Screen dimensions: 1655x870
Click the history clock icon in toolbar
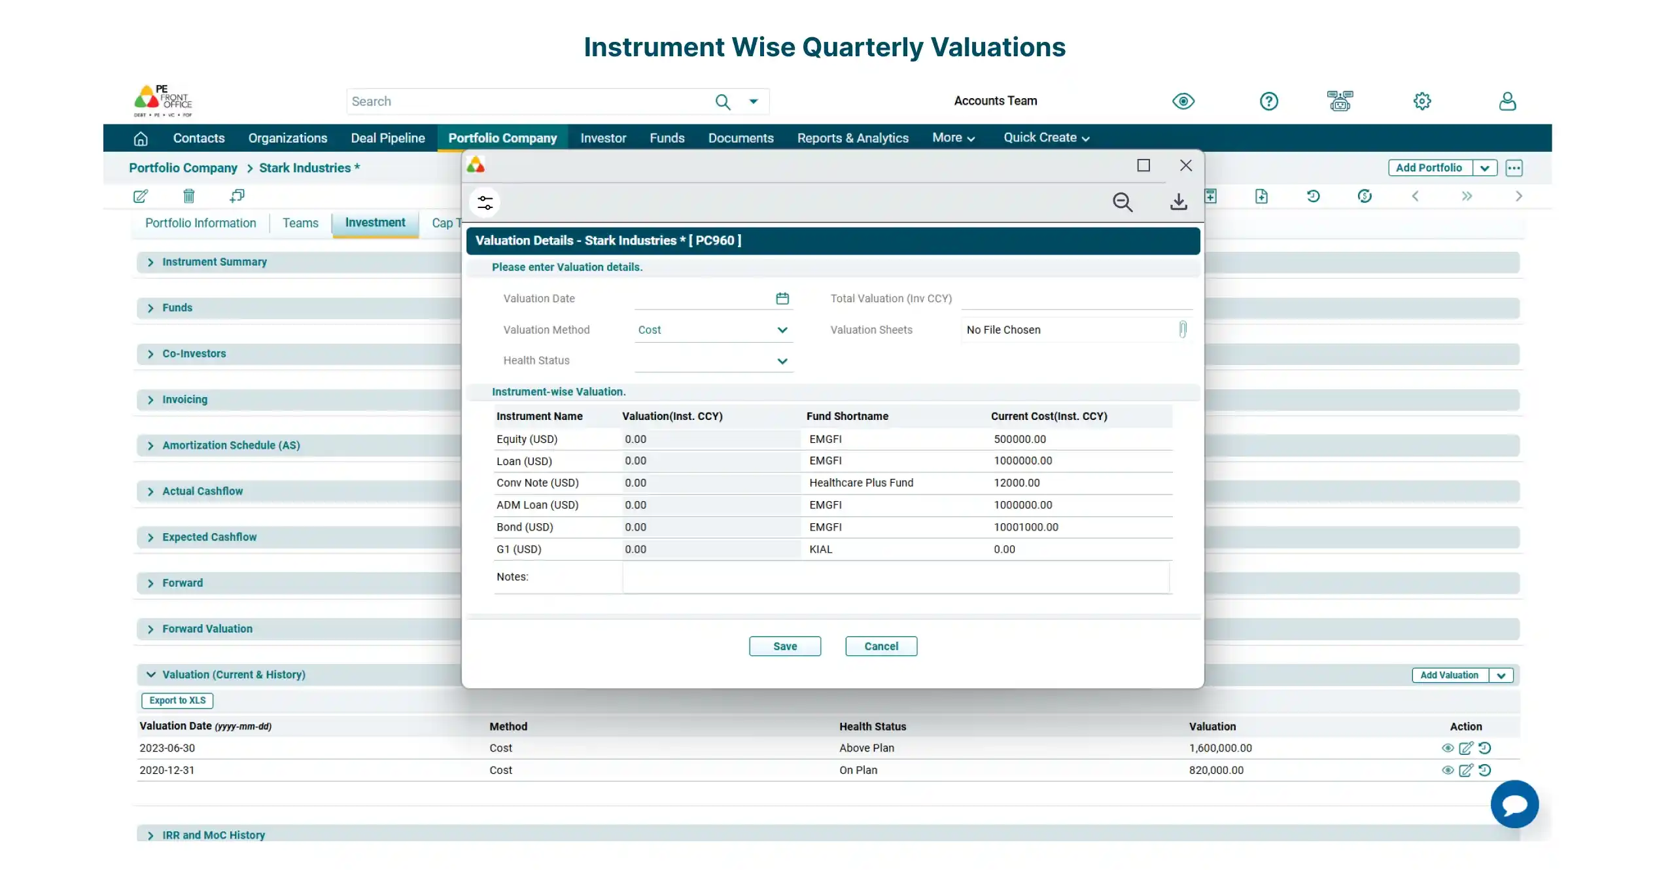tap(1313, 196)
